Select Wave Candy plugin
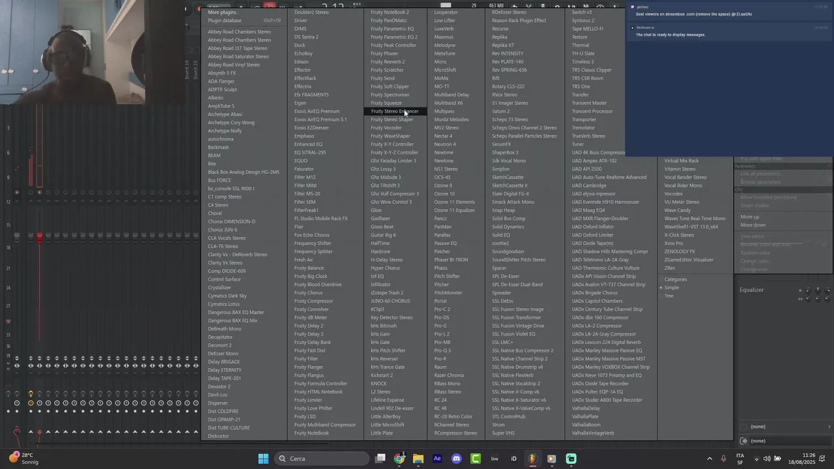 point(677,210)
